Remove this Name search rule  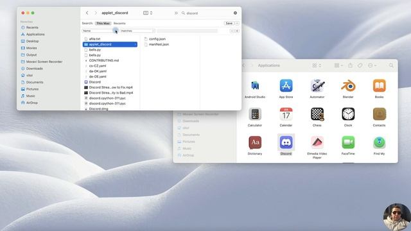tap(232, 31)
